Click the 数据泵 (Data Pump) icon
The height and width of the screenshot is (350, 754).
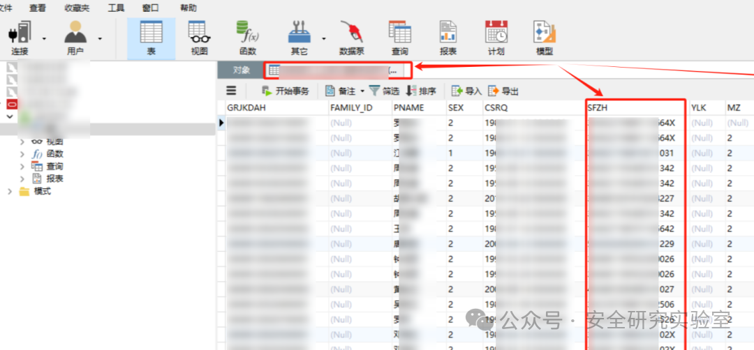click(351, 31)
